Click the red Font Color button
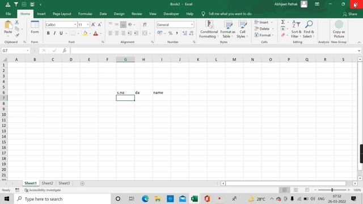The height and width of the screenshot is (204, 363). [96, 33]
